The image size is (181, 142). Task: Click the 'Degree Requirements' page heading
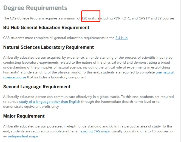click(x=35, y=8)
